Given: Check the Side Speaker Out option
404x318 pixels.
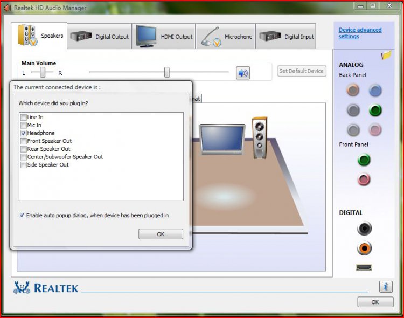Looking at the screenshot, I should (x=24, y=165).
